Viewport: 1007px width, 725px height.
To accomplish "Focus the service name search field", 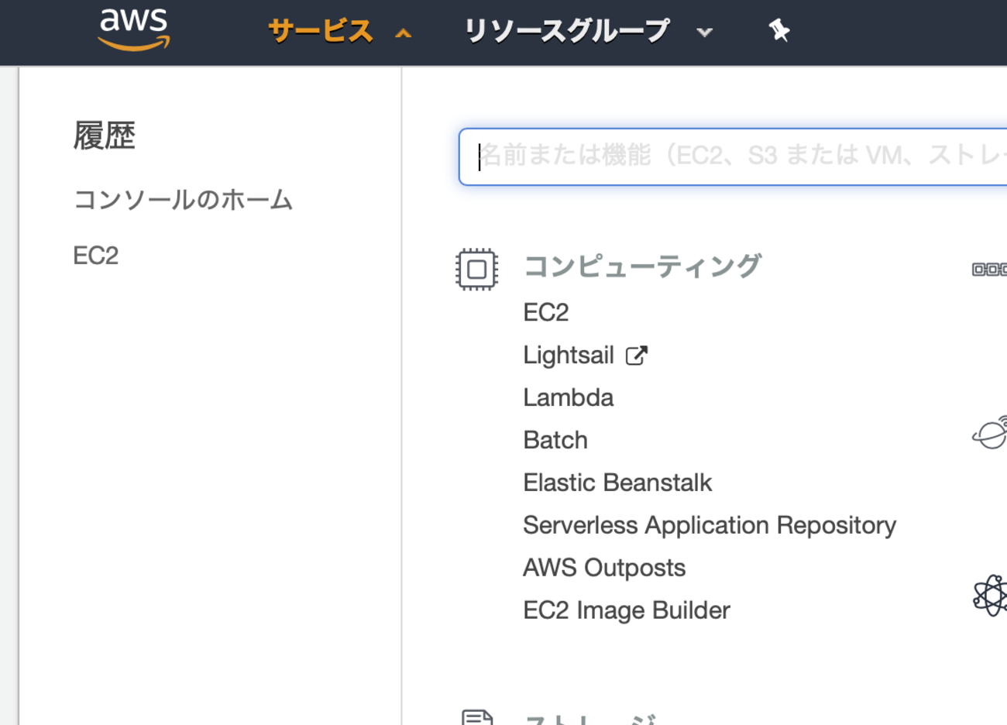I will [x=733, y=156].
